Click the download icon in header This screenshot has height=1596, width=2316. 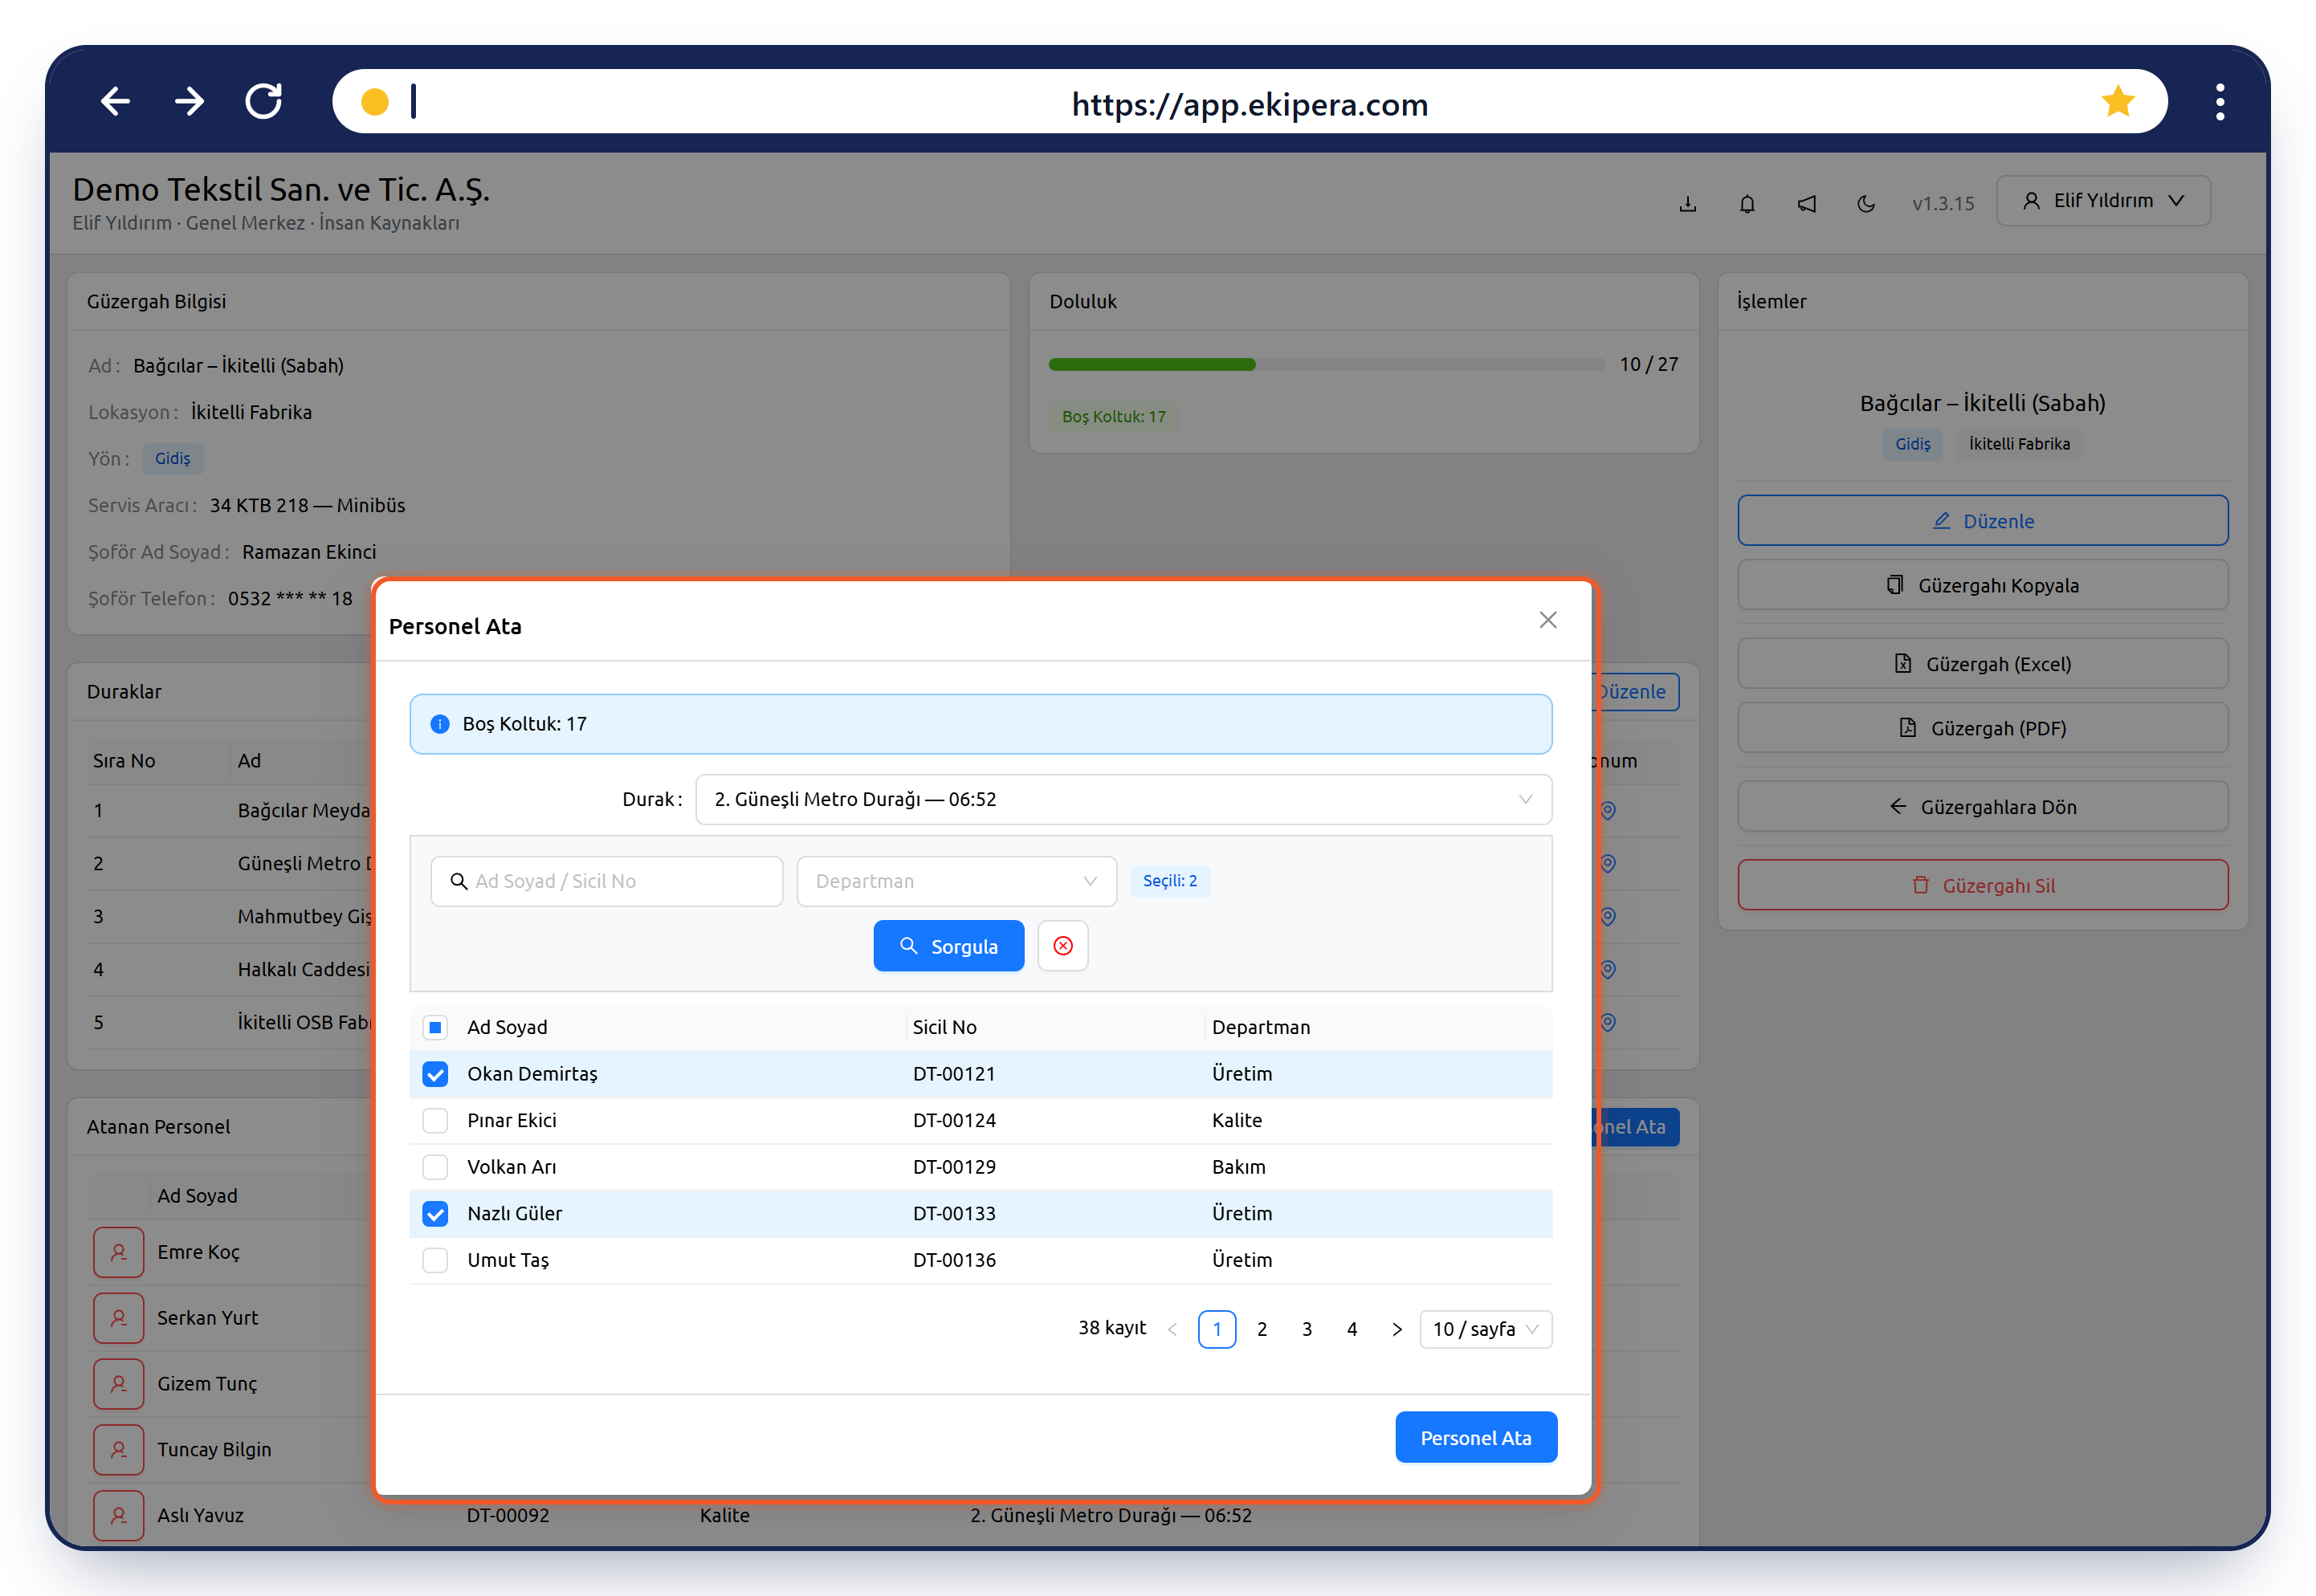click(x=1688, y=203)
